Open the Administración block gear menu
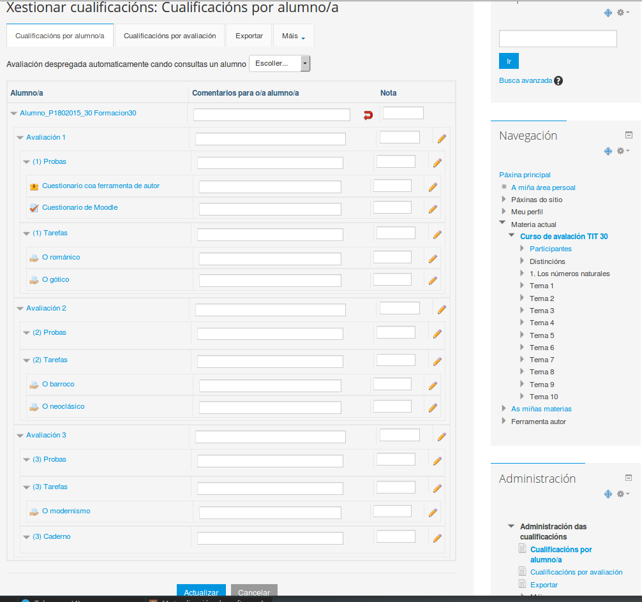 click(622, 494)
